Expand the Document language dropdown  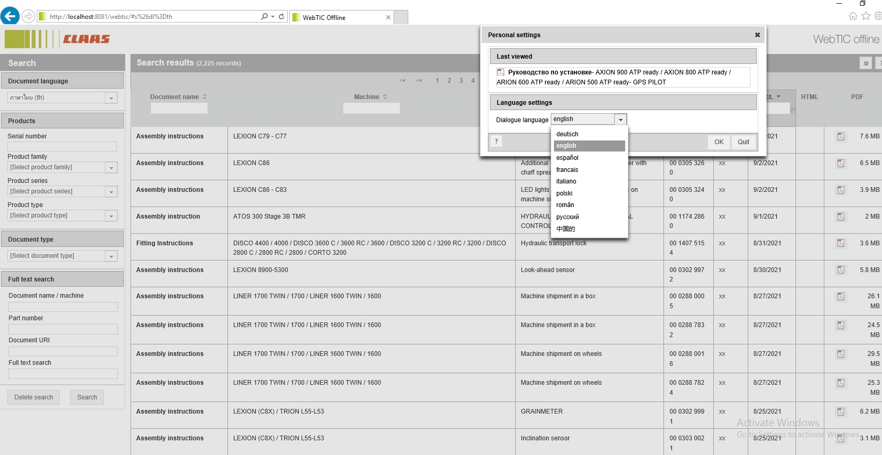coord(111,98)
